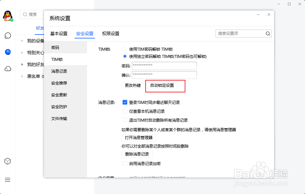Click the 更改热键 button
The image size is (305, 194).
pos(133,85)
